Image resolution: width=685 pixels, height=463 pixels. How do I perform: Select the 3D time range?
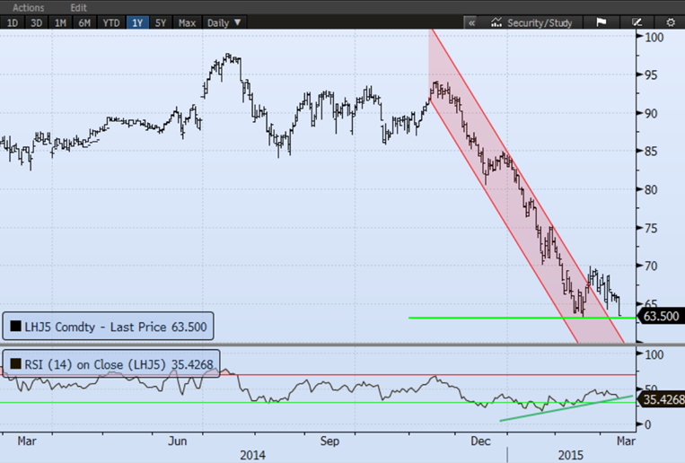(36, 22)
